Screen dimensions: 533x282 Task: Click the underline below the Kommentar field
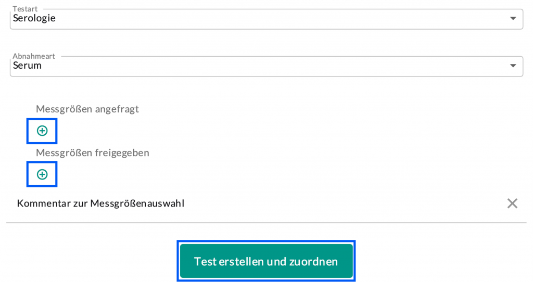click(266, 223)
